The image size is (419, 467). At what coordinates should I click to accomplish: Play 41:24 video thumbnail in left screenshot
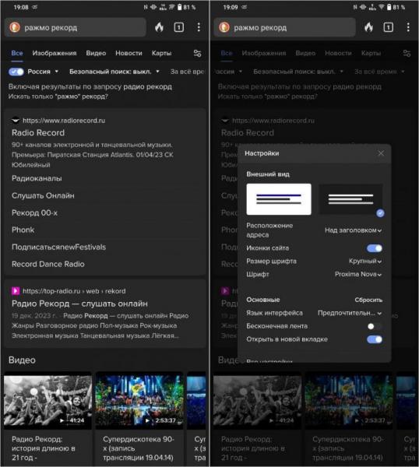tap(48, 402)
